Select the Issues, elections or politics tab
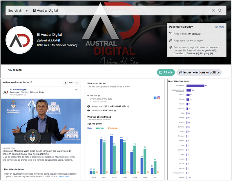232x181 pixels. click(199, 72)
